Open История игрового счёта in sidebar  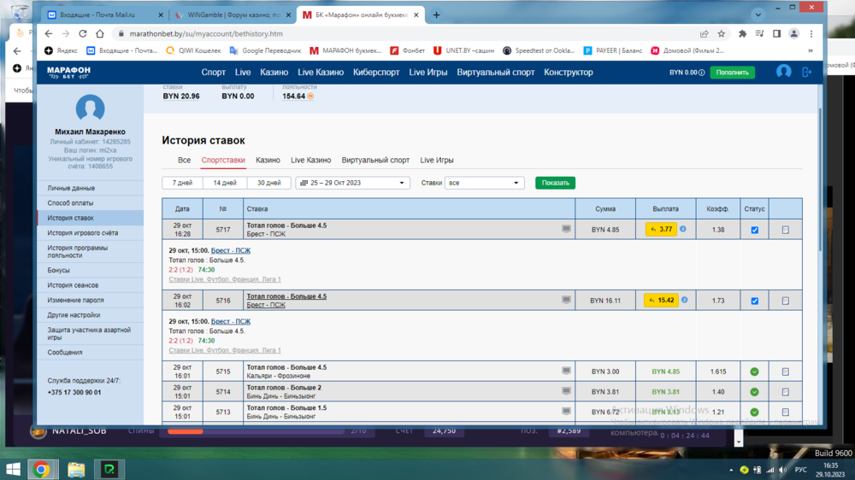(83, 233)
